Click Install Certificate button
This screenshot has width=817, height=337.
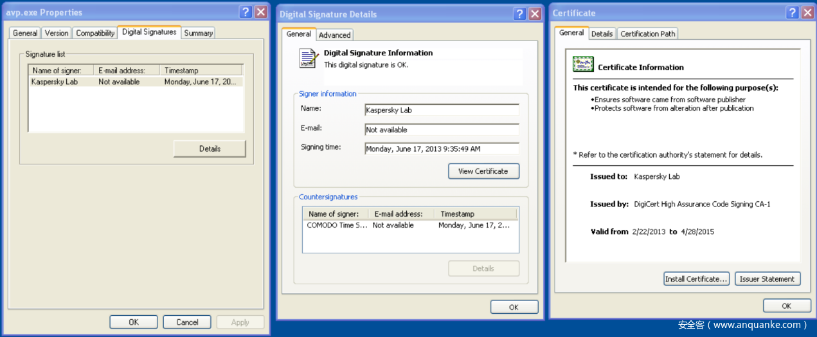point(696,279)
